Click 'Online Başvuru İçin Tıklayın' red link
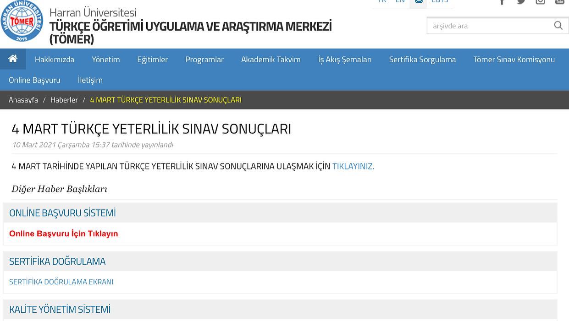The width and height of the screenshot is (569, 321). tap(64, 234)
